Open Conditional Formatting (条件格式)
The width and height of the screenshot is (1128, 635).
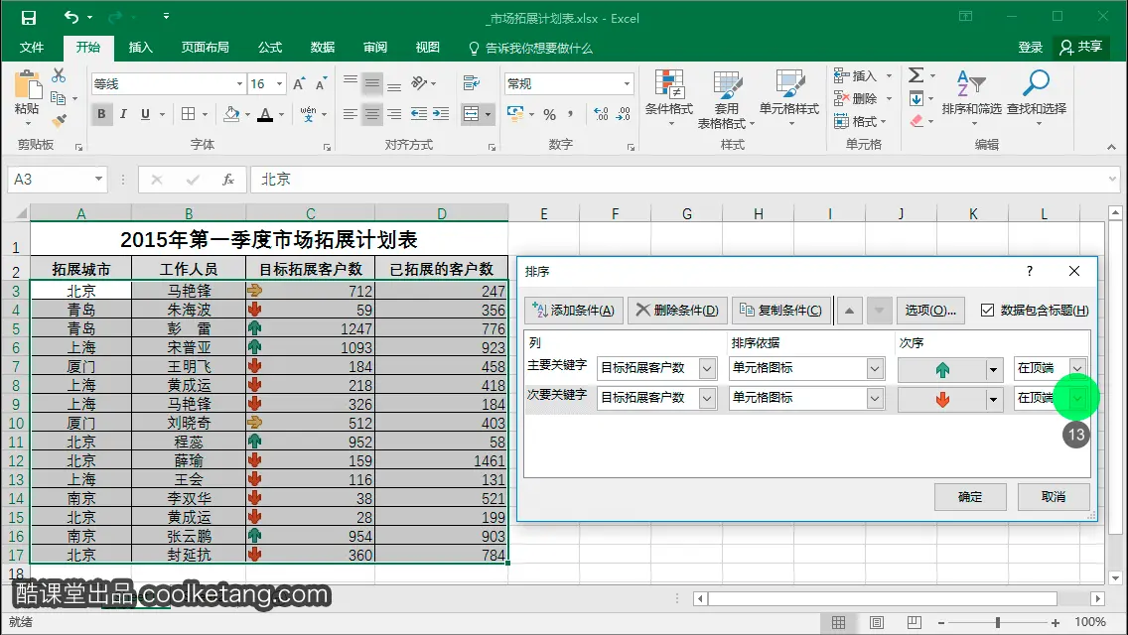coord(669,98)
